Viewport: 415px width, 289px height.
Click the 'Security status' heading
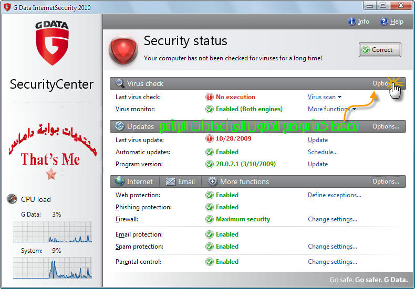pyautogui.click(x=185, y=41)
